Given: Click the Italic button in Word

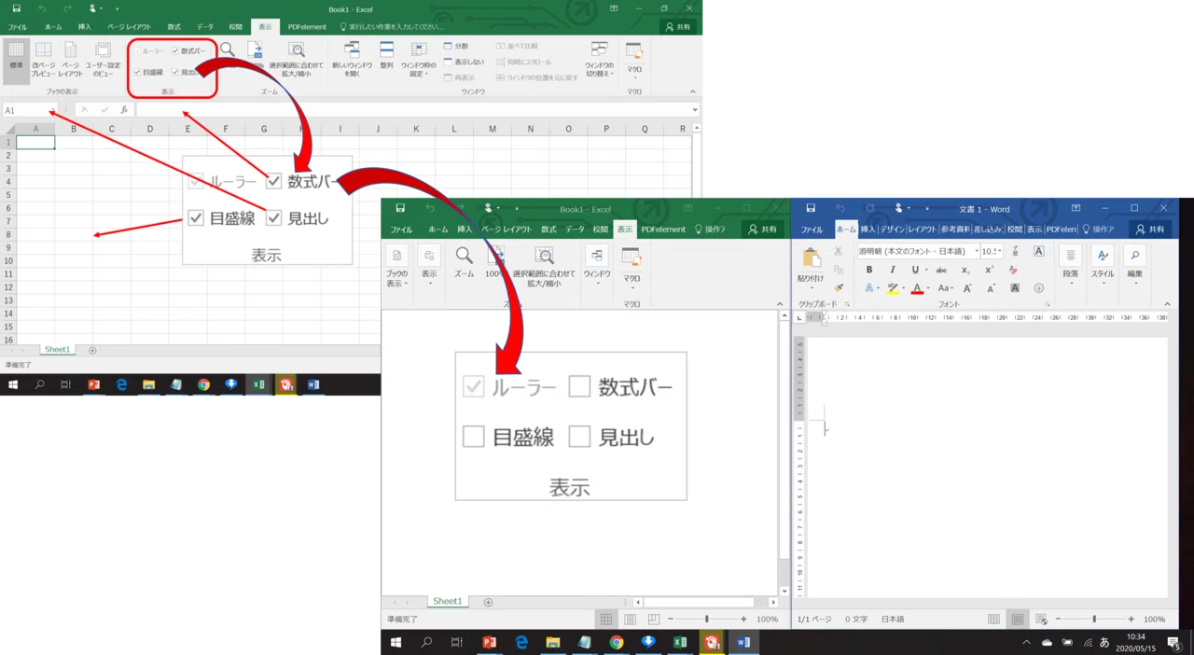Looking at the screenshot, I should (x=892, y=270).
